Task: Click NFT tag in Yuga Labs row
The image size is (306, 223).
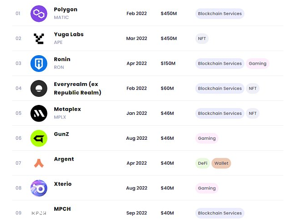Action: (x=202, y=38)
